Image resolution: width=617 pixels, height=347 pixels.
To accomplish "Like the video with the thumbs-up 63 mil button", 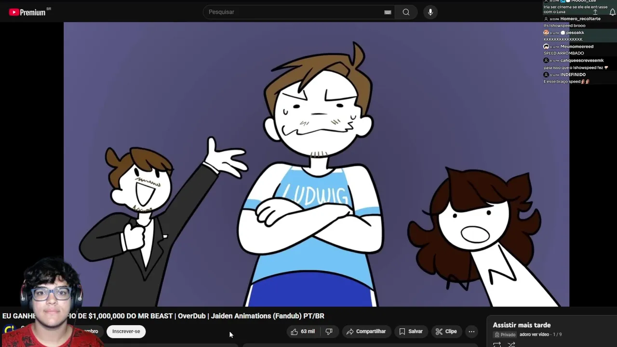I will (302, 332).
